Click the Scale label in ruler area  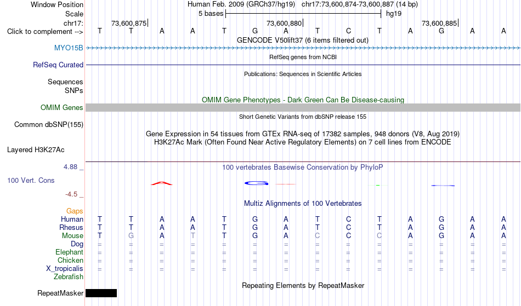tap(75, 14)
